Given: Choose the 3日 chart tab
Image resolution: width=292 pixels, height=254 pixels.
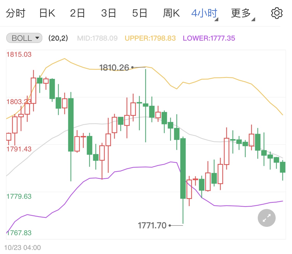Looking at the screenshot, I should pos(108,13).
